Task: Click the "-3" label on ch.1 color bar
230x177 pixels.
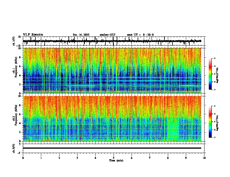Action: pyautogui.click(x=214, y=58)
